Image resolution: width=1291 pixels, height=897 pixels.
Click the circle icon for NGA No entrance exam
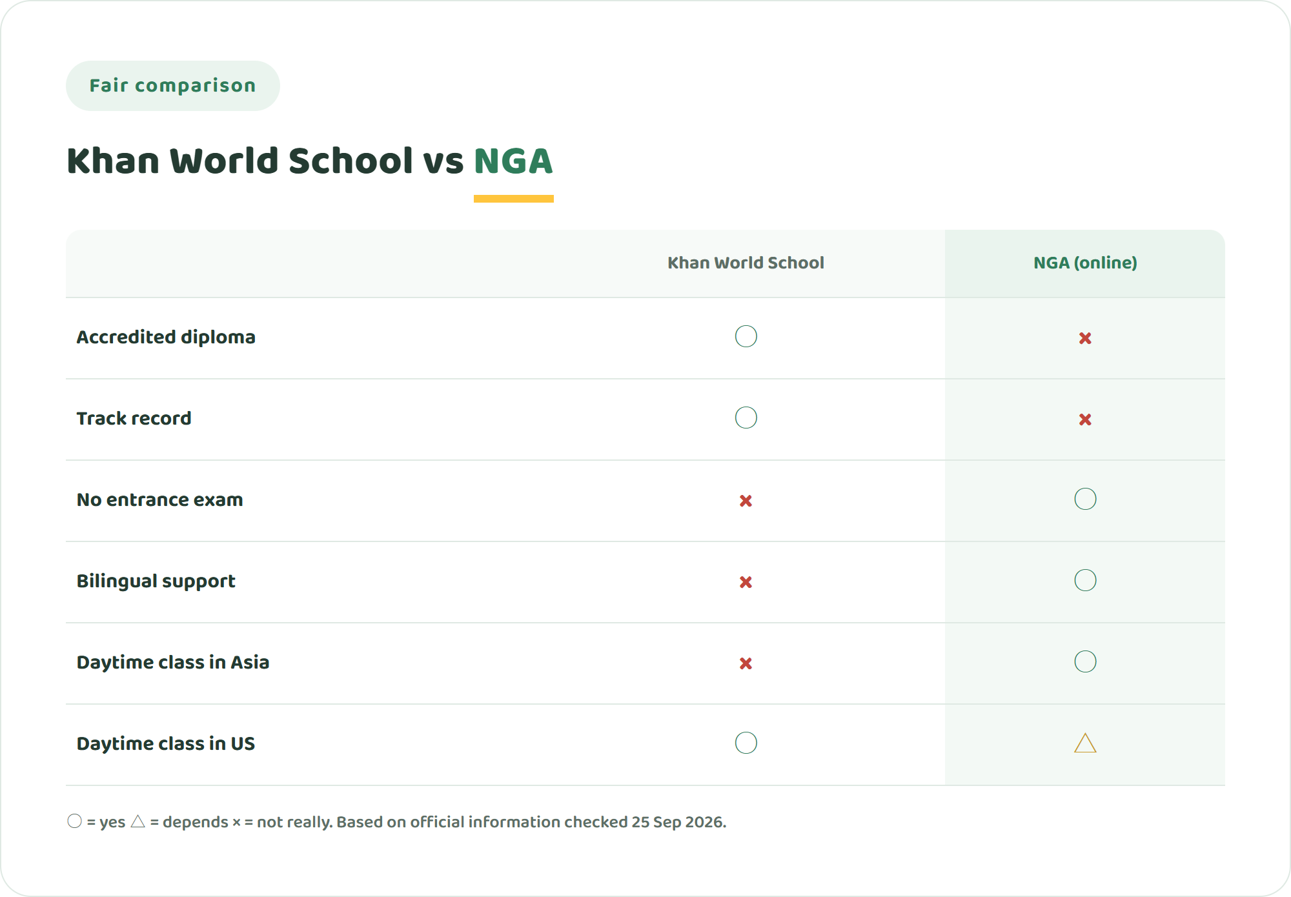coord(1085,499)
